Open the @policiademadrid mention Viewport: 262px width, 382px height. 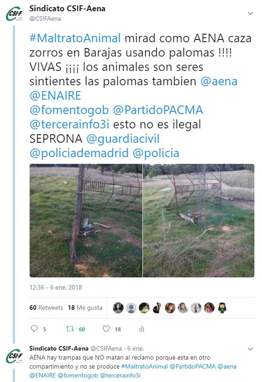[79, 153]
